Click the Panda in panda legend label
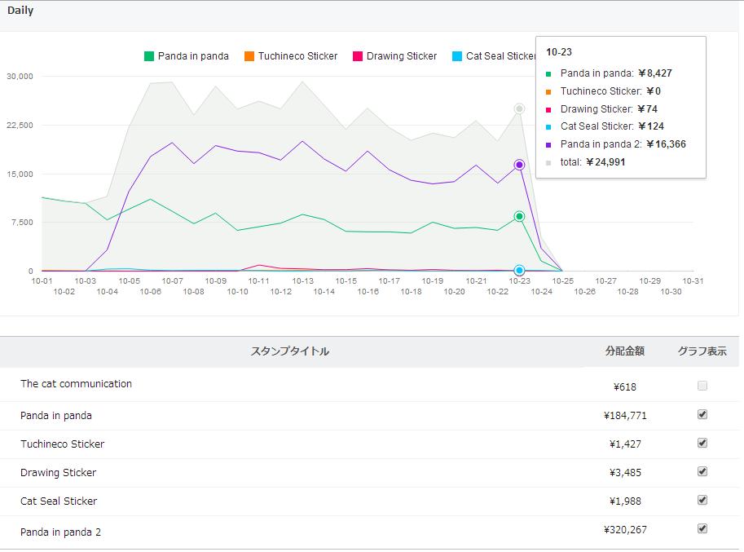744x552 pixels. [x=193, y=56]
